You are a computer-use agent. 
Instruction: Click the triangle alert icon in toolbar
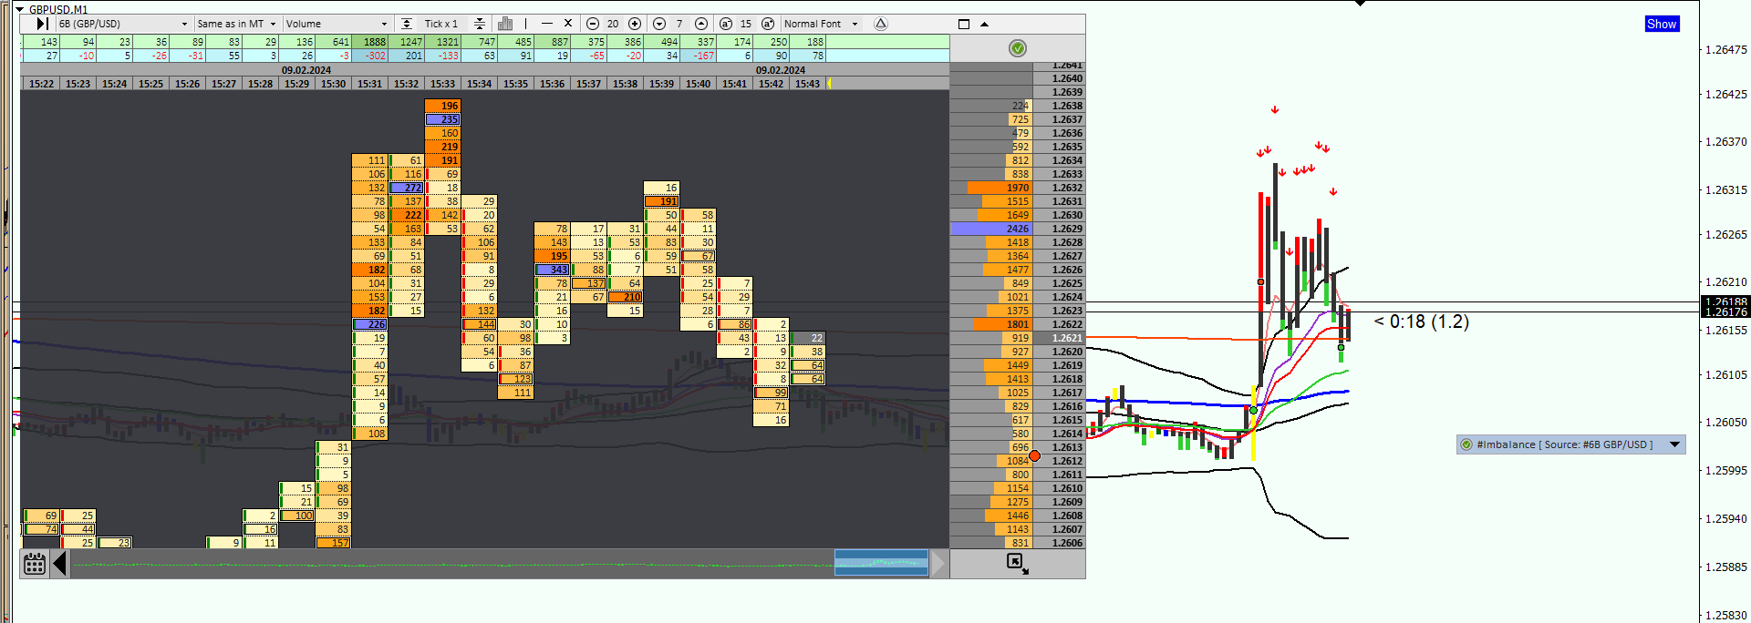(x=881, y=24)
